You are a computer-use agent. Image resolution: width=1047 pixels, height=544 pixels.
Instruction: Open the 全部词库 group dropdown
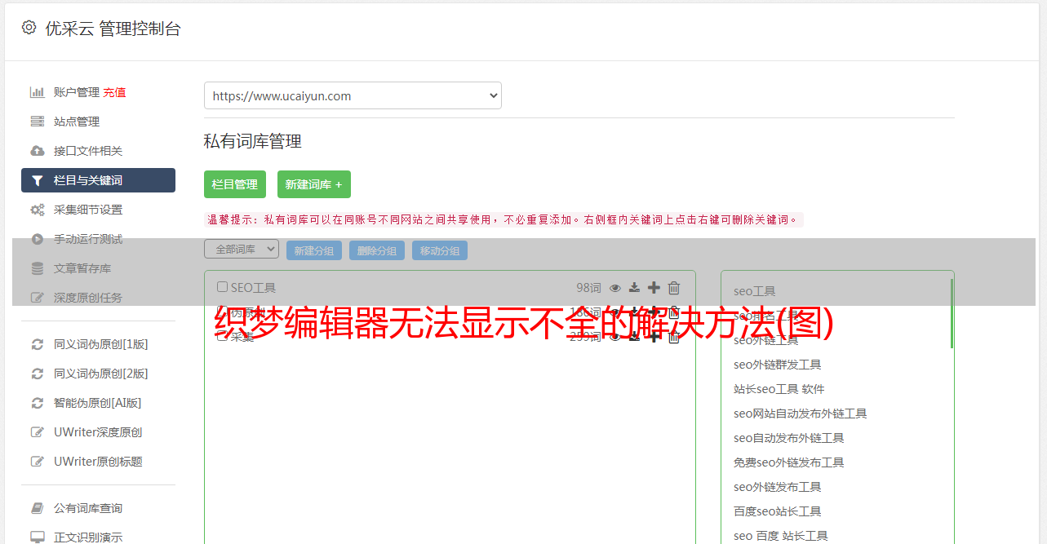pyautogui.click(x=242, y=250)
